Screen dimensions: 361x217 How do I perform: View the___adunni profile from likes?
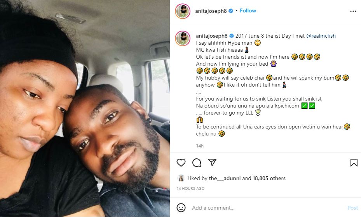(225, 179)
